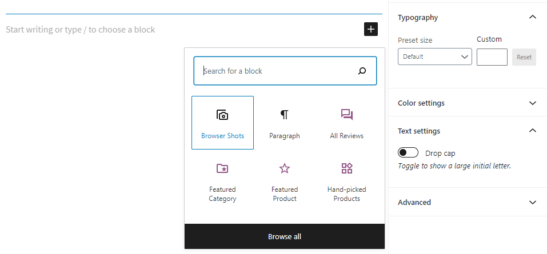
Task: Enable the Drop cap toggle
Action: coord(408,153)
